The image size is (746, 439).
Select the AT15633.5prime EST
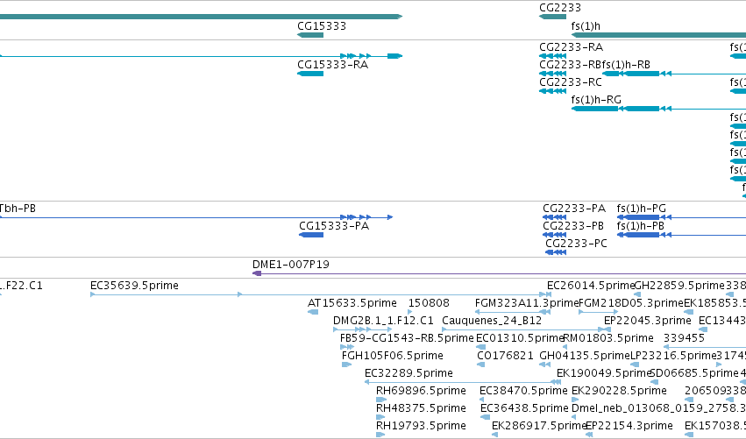tap(313, 312)
